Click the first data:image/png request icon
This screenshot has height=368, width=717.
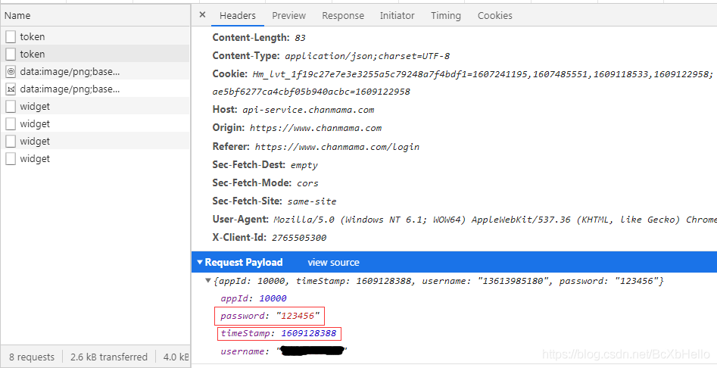coord(11,72)
